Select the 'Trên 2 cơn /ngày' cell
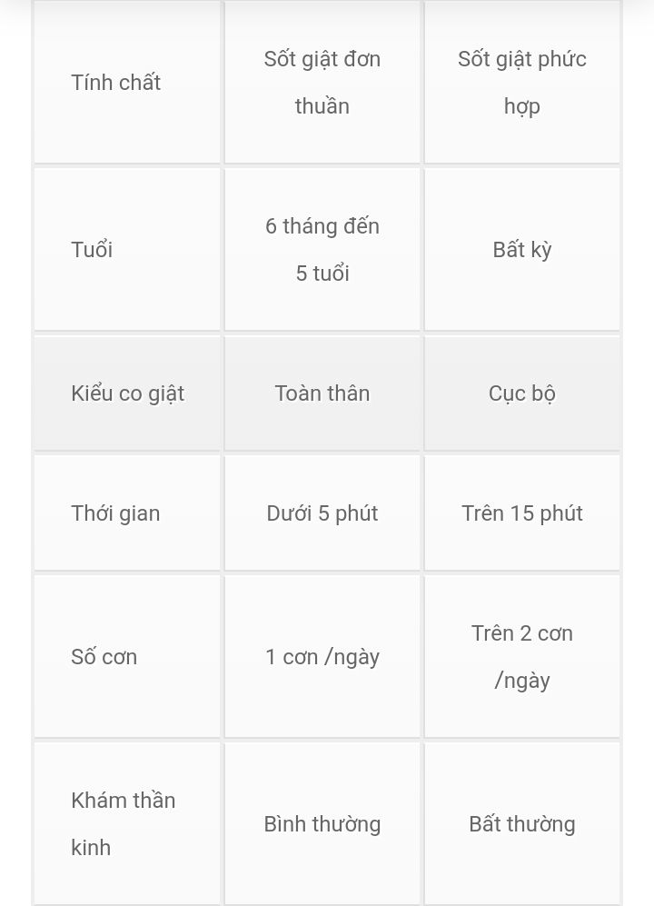This screenshot has width=654, height=906. tap(522, 656)
